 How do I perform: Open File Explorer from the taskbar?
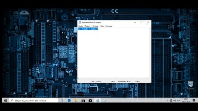pos(76,101)
